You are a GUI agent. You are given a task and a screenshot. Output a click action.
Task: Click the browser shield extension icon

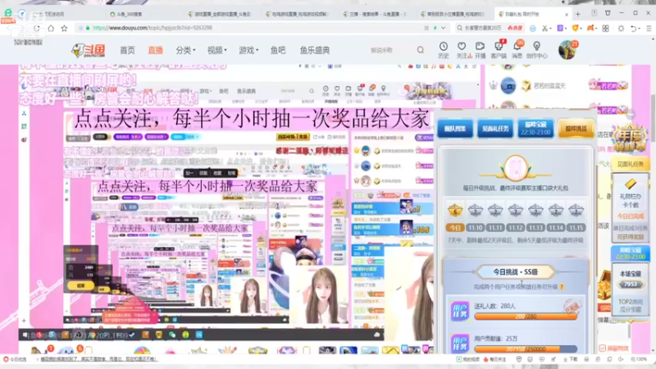(x=576, y=28)
